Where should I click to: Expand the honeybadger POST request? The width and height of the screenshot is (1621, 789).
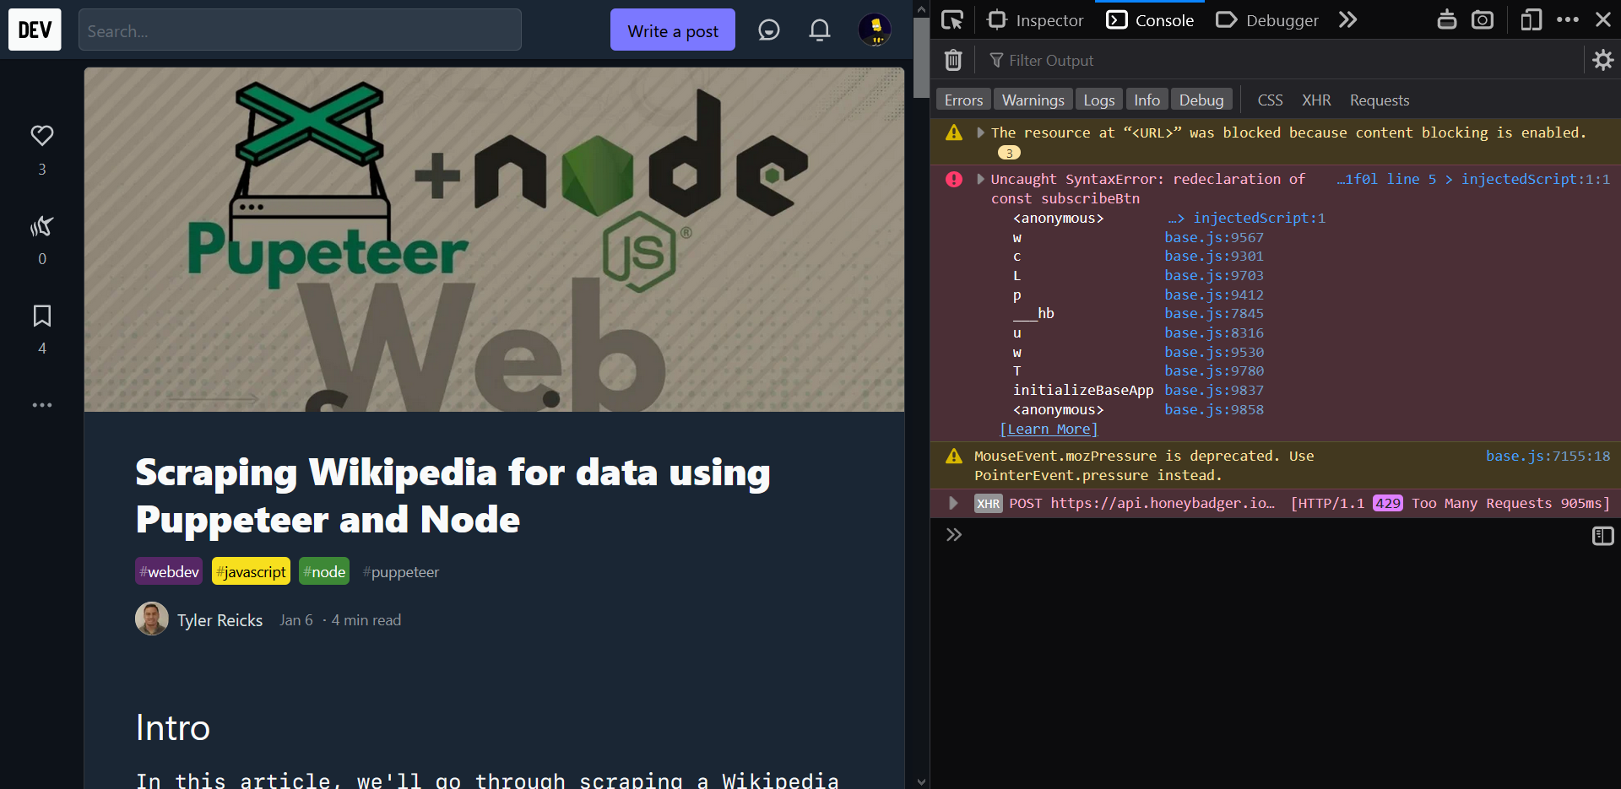953,503
